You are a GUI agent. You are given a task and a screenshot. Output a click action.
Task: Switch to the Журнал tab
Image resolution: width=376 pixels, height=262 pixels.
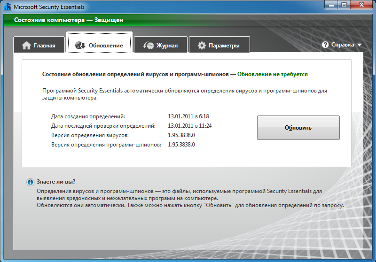[x=161, y=44]
